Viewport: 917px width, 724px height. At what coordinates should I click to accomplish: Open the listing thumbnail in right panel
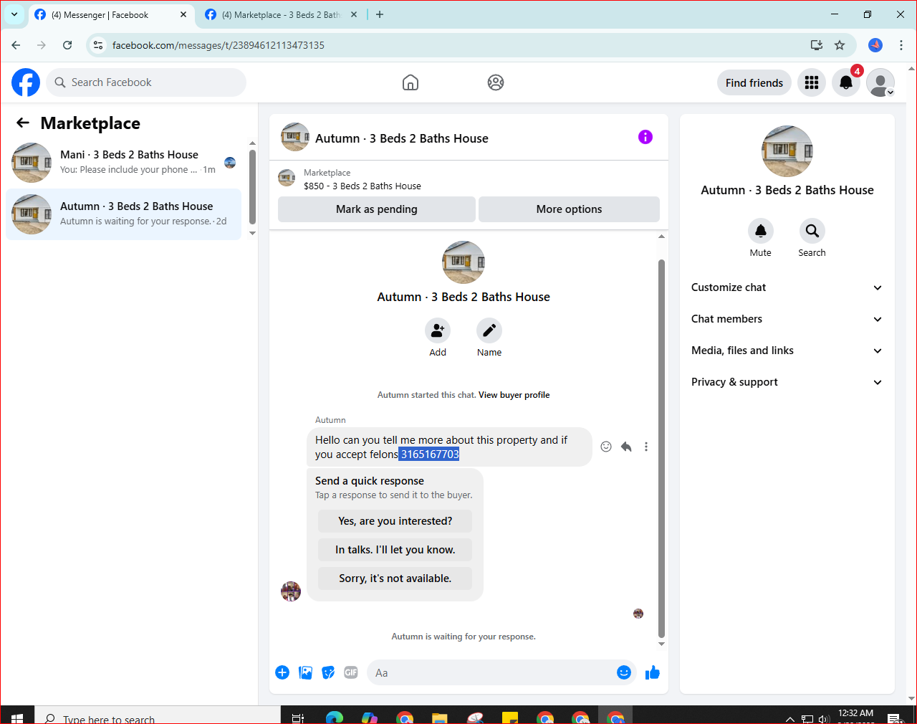pyautogui.click(x=787, y=151)
